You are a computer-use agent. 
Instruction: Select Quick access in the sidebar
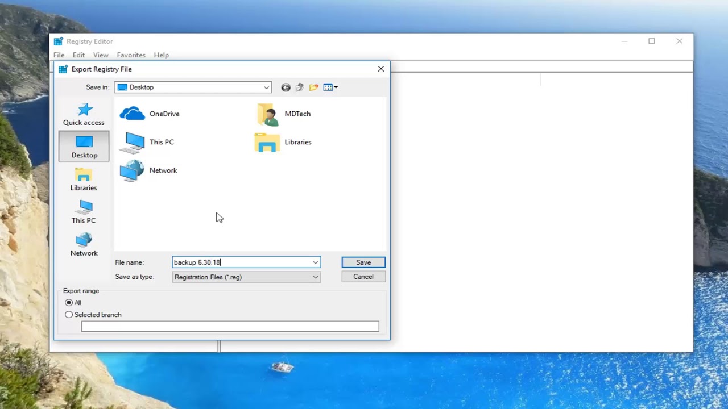pos(84,114)
